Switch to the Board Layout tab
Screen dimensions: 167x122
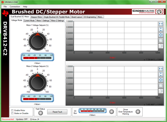click(77, 17)
